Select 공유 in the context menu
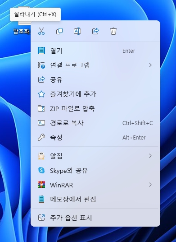This screenshot has width=176, height=242. click(x=95, y=79)
